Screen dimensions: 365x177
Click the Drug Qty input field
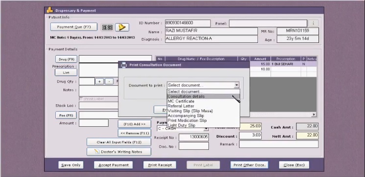pyautogui.click(x=87, y=81)
